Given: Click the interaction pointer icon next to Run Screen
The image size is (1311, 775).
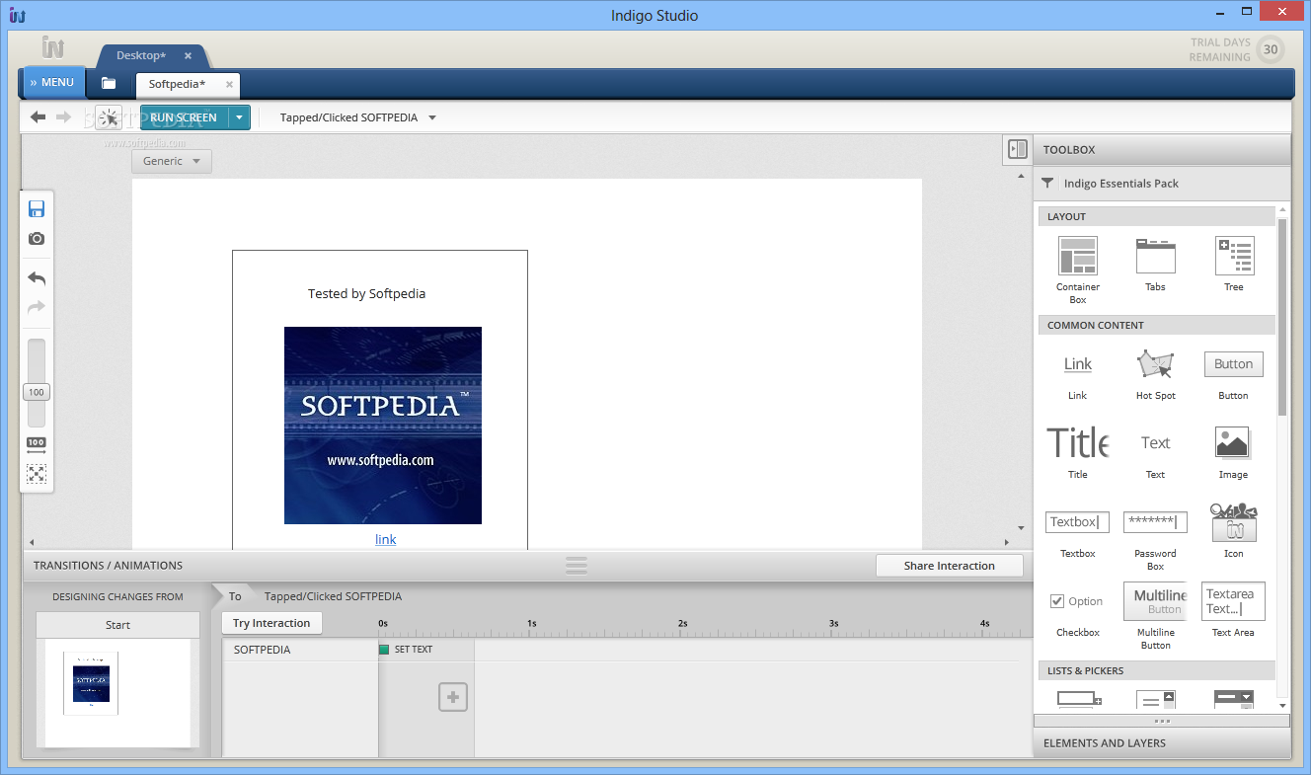Looking at the screenshot, I should [x=109, y=118].
